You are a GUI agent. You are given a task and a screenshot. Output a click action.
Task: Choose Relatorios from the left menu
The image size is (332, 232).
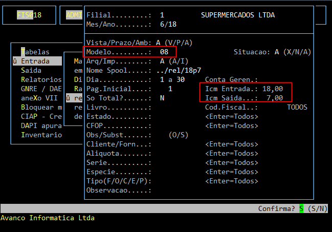pyautogui.click(x=41, y=79)
